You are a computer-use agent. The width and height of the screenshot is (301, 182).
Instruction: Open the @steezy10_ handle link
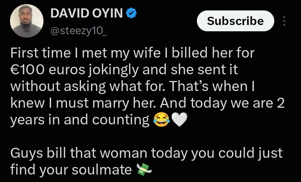(79, 31)
